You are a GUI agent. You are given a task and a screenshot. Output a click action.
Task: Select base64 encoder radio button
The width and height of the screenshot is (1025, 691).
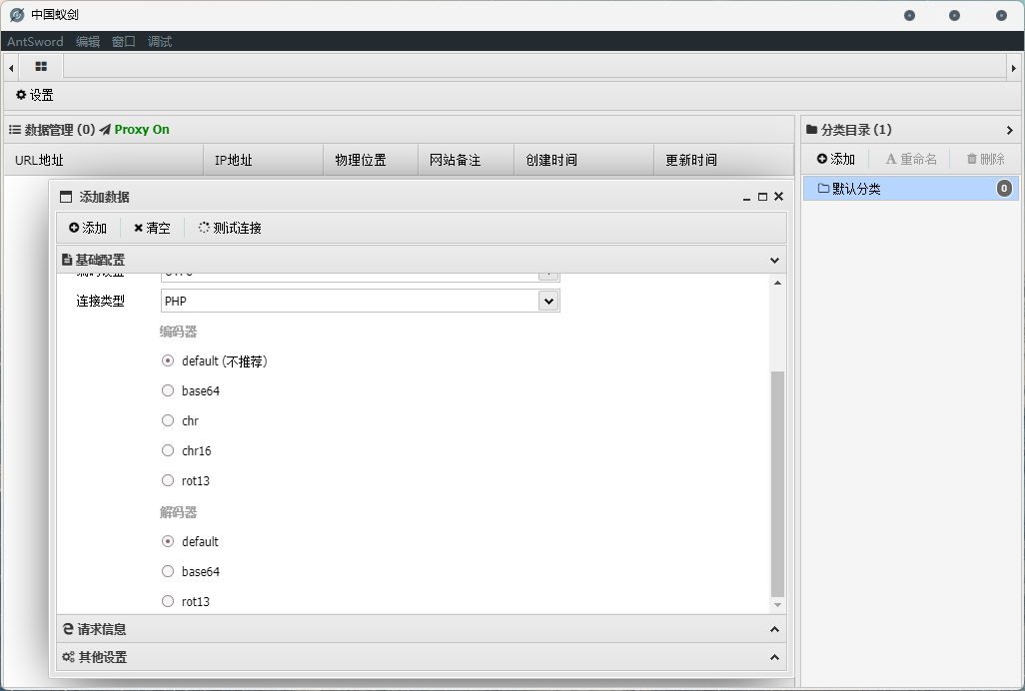[168, 391]
